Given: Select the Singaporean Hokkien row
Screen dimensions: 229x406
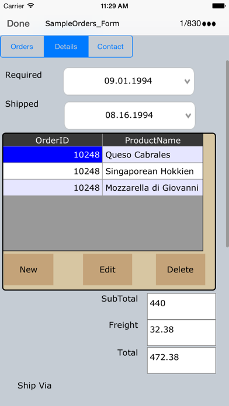Looking at the screenshot, I should point(103,171).
